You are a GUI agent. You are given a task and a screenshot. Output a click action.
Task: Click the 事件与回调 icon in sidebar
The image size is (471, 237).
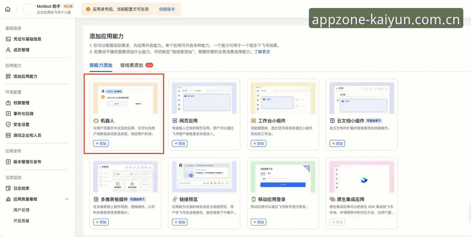(8, 114)
